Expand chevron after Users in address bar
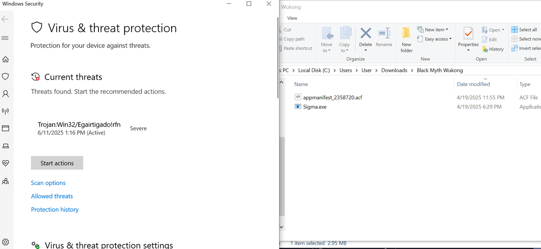Screen dimensions: 541x249 [357, 70]
